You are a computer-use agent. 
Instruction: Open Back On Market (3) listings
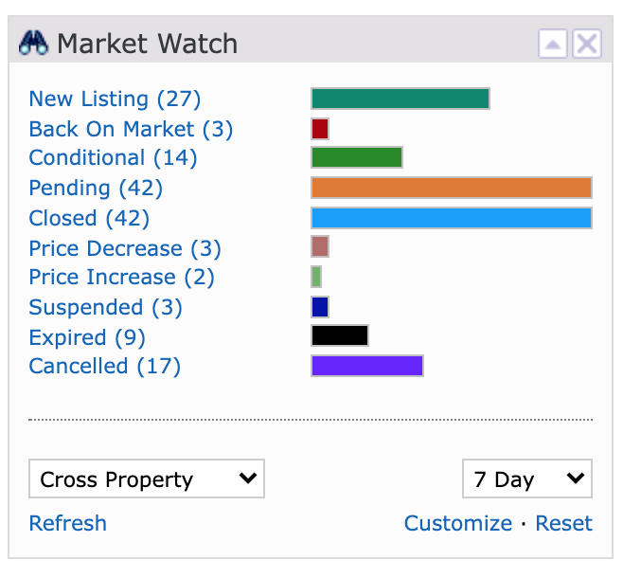tap(131, 129)
